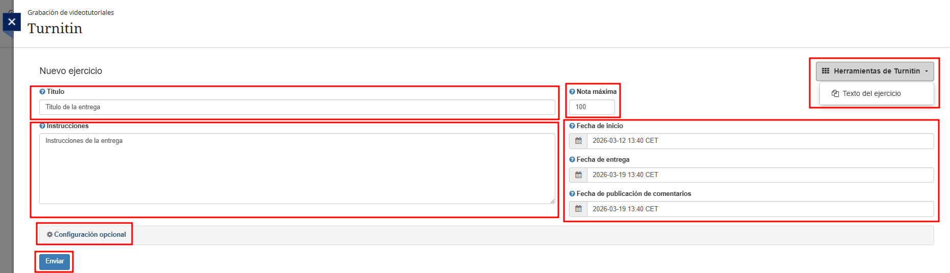950x273 pixels.
Task: Click the help icon beside Fecha de entrega
Action: (572, 160)
